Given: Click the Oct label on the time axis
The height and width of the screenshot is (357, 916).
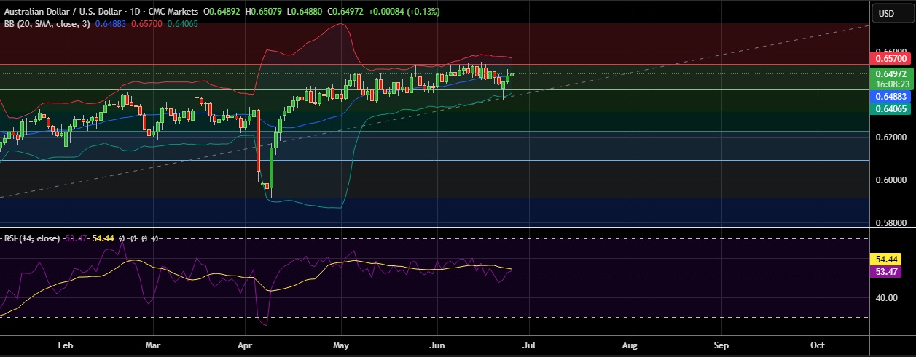Looking at the screenshot, I should [818, 346].
